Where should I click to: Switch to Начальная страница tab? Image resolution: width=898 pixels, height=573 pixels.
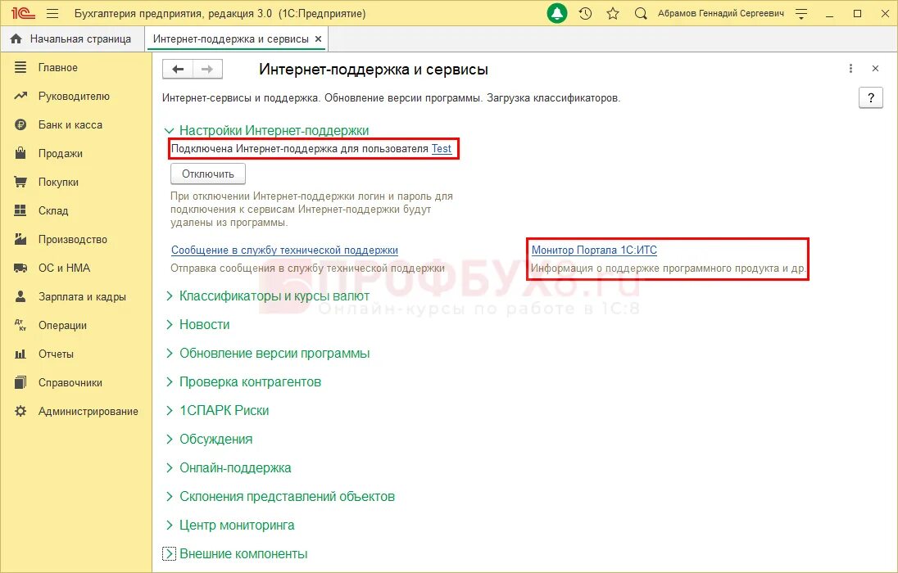[x=72, y=39]
